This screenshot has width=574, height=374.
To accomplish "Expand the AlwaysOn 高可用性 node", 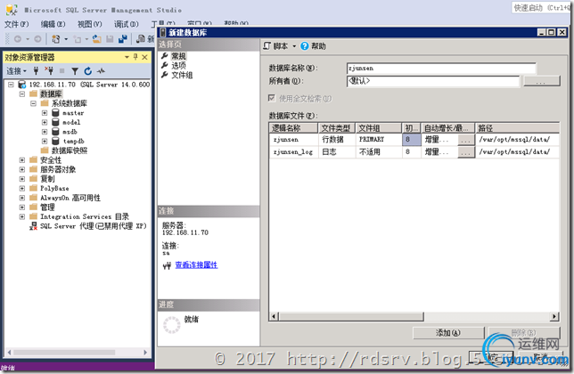I will [22, 198].
